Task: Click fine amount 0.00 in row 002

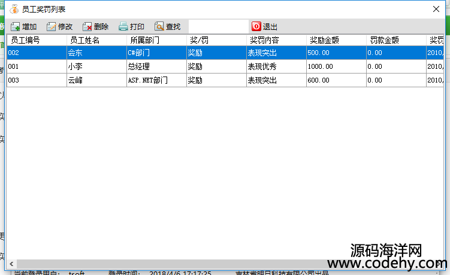Action: click(x=396, y=53)
